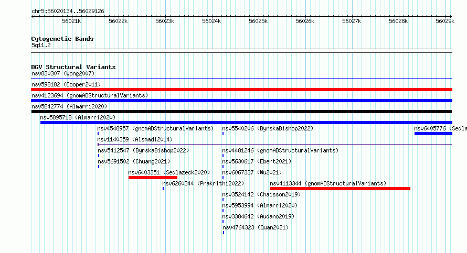Select the red nsv598182 Cooper2011 variant bar
Screen dimensions: 467x253
coord(241,90)
